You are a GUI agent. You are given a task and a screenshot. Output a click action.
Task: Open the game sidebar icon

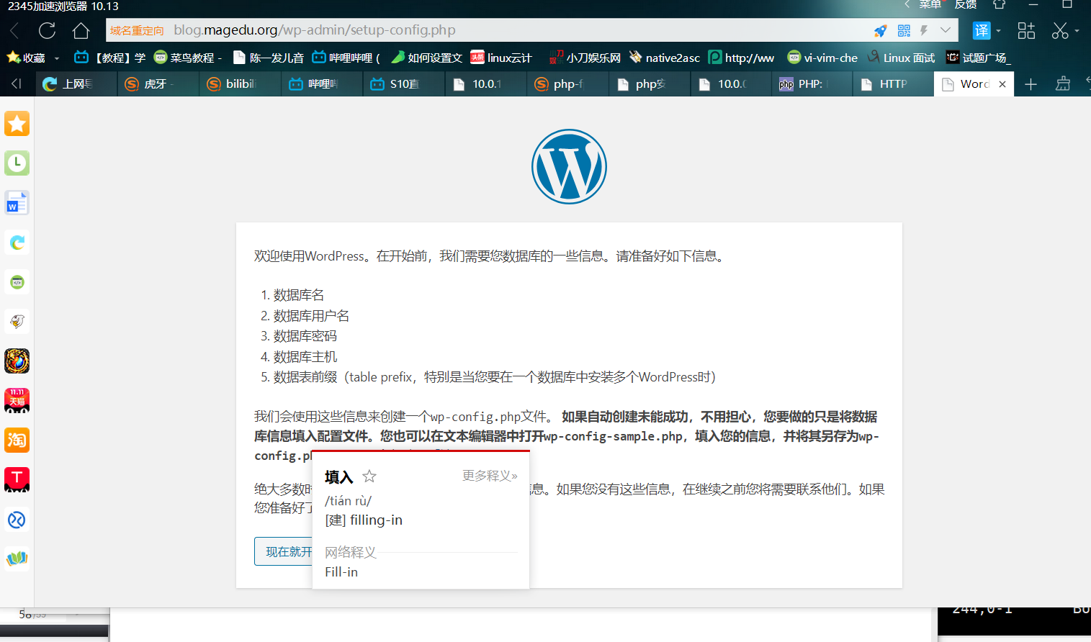point(17,361)
